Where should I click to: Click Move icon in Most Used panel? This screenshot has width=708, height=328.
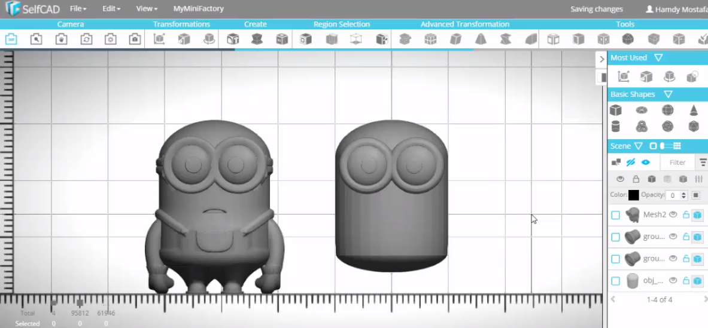point(624,76)
